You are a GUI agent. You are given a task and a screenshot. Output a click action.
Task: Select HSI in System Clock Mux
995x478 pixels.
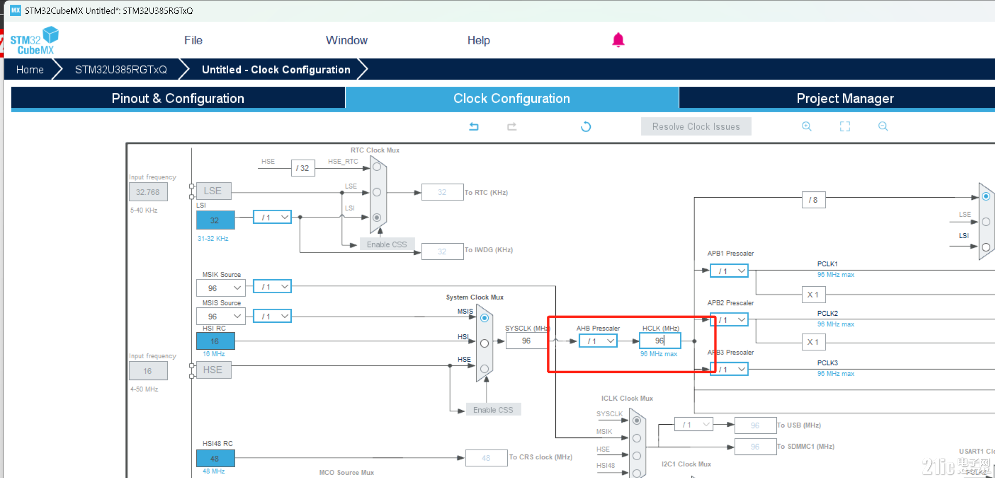pyautogui.click(x=485, y=343)
